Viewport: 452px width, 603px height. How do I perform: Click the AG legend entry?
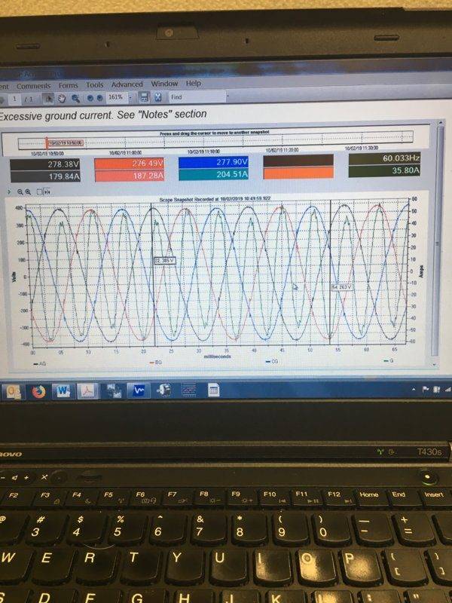40,363
